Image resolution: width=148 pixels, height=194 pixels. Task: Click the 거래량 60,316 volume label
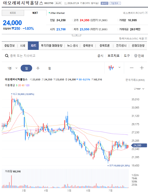(x=13, y=172)
